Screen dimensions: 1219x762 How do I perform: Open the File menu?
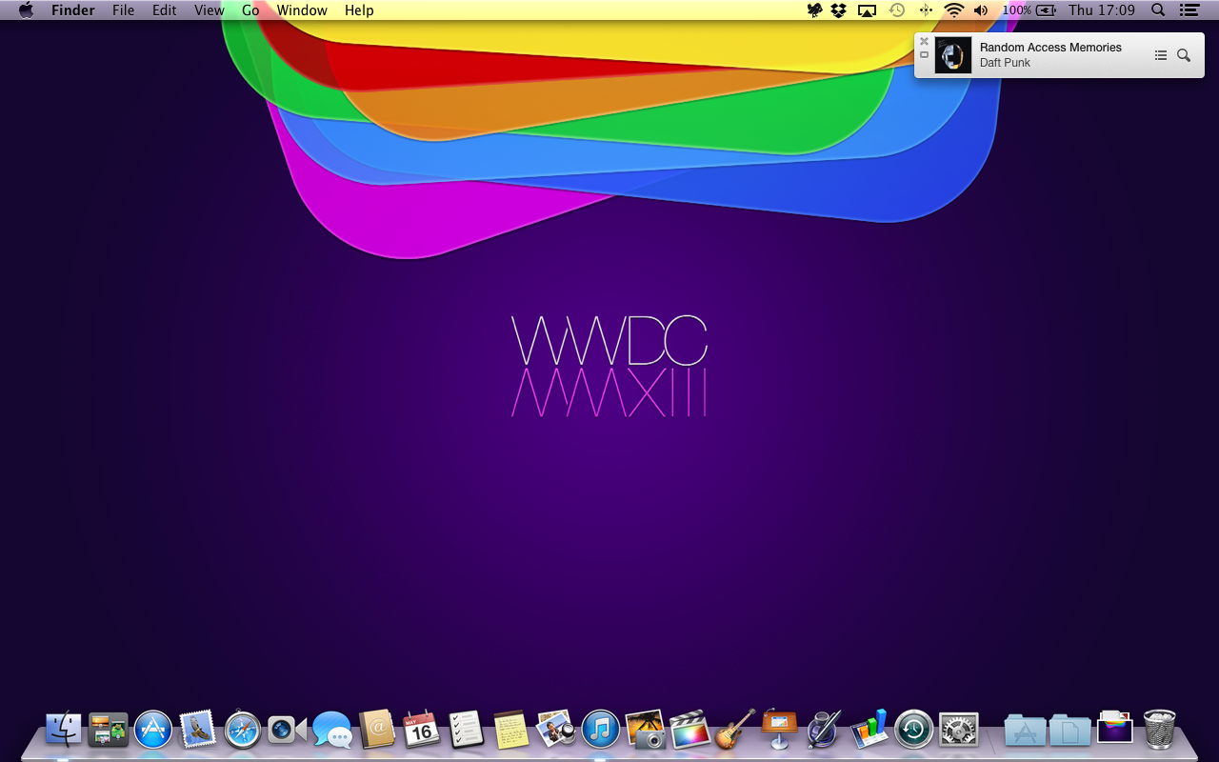(123, 10)
